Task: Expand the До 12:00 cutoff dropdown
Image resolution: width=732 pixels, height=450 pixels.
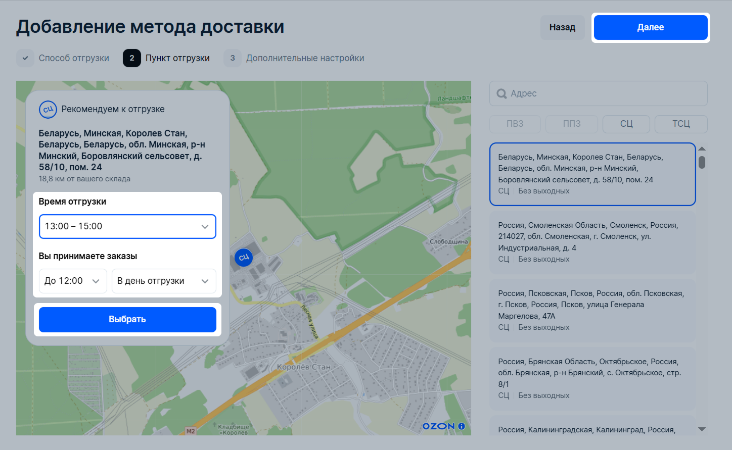Action: pyautogui.click(x=73, y=281)
